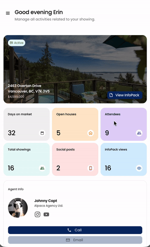
Task: Click the Vancouver, BC, V7K 3V5 line
Action: (29, 91)
